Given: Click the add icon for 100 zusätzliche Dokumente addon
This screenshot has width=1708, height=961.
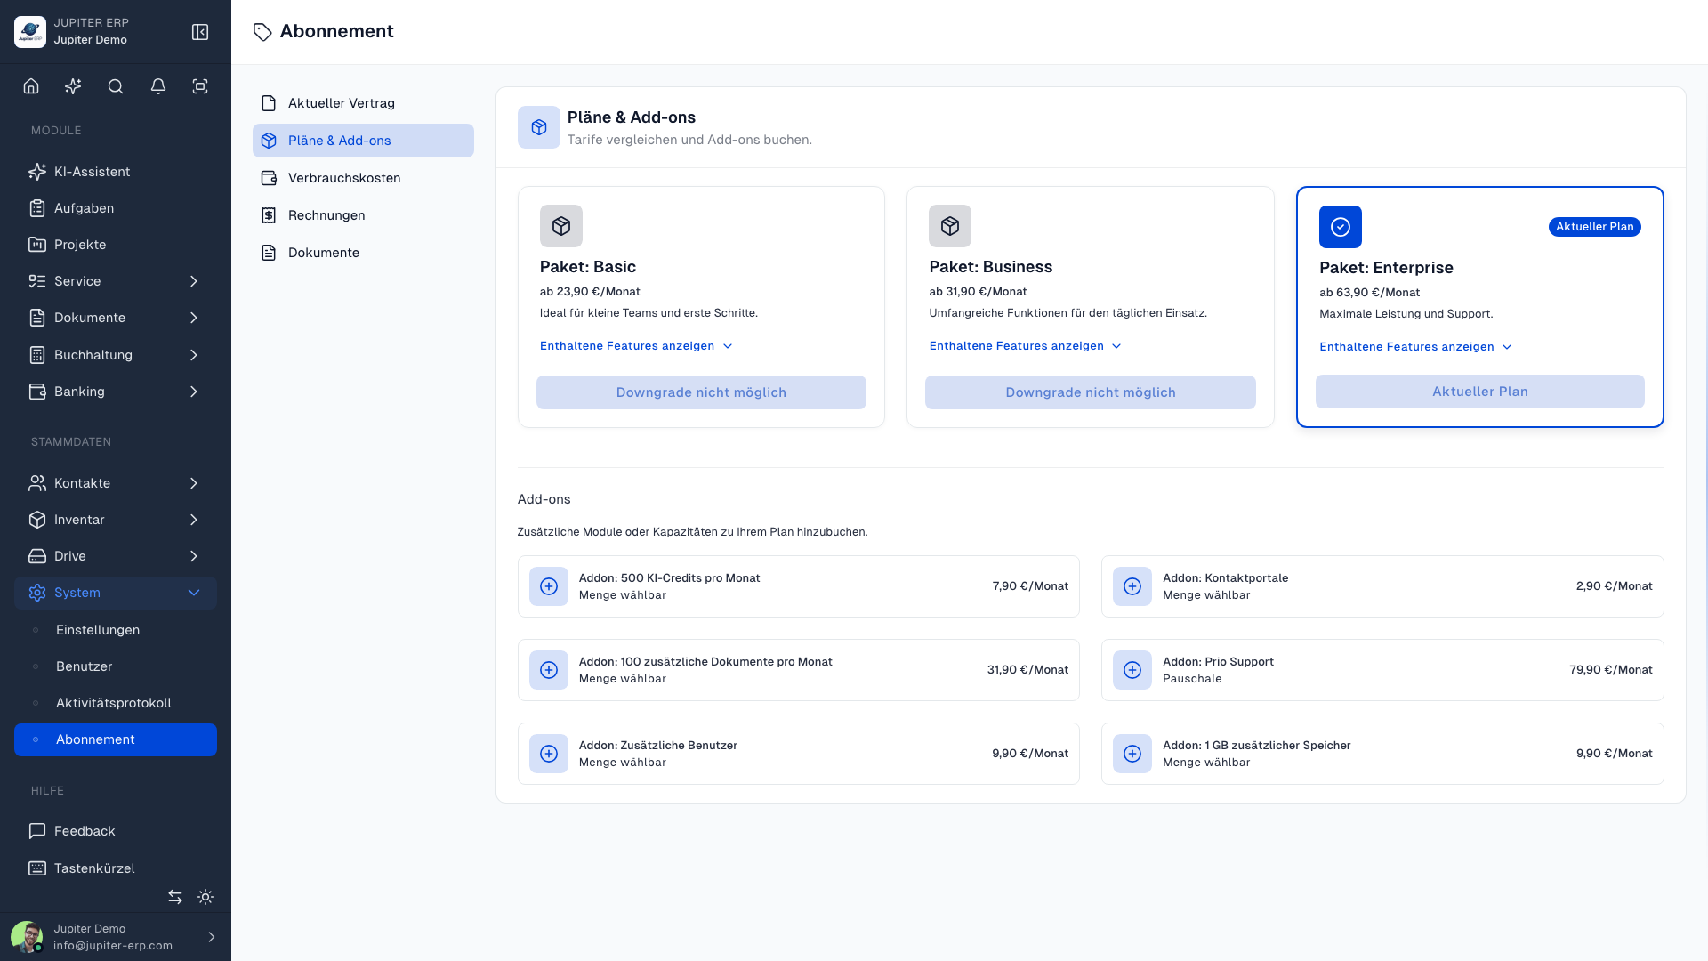Looking at the screenshot, I should pyautogui.click(x=549, y=670).
